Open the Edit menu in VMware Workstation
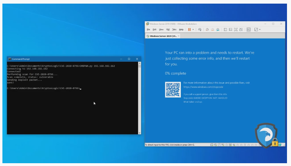 [154, 30]
